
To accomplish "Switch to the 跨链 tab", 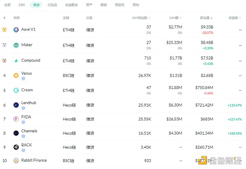I will [x=104, y=5].
